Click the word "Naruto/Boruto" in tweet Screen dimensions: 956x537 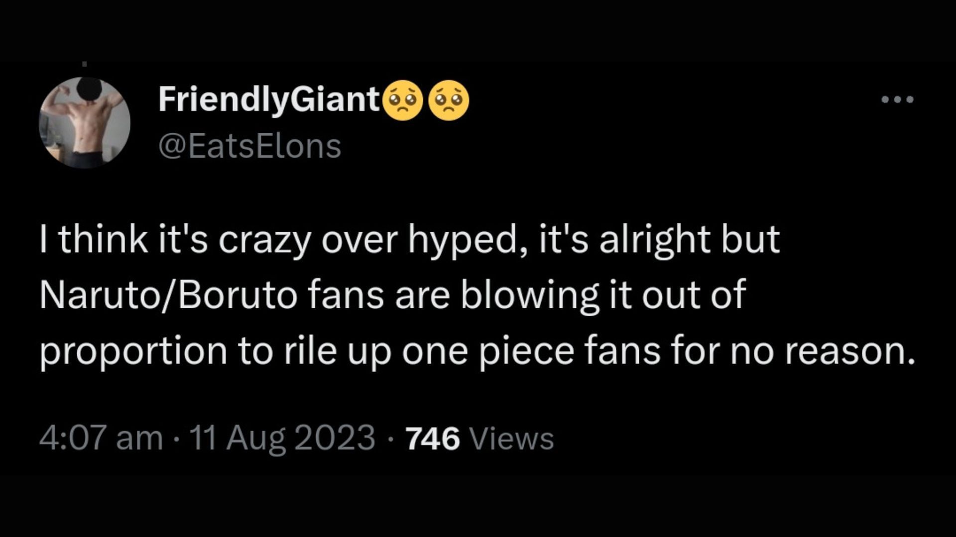[x=168, y=295]
